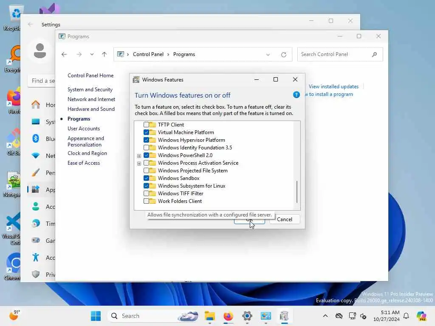435x326 pixels.
Task: Click the arrow after the computer icon in the breadcrumb
Action: point(128,54)
